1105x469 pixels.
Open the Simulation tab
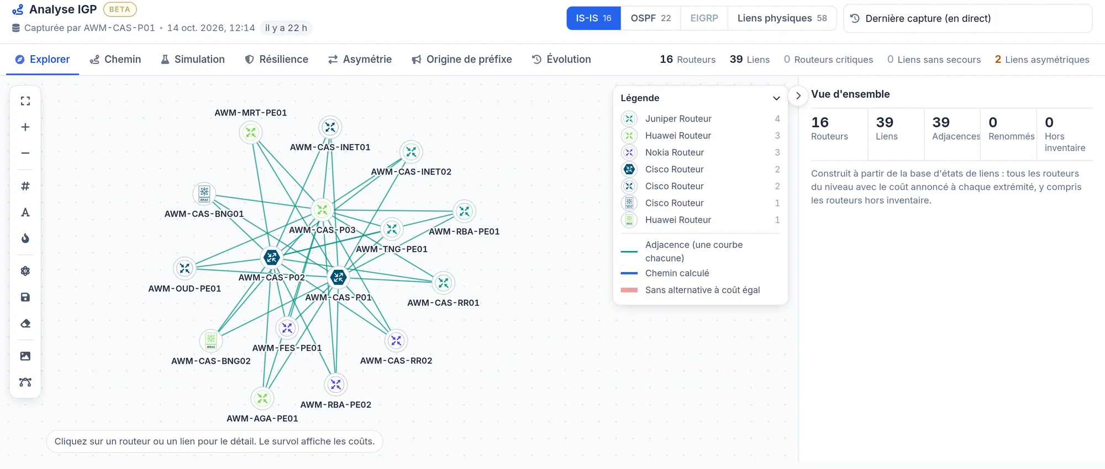(193, 59)
